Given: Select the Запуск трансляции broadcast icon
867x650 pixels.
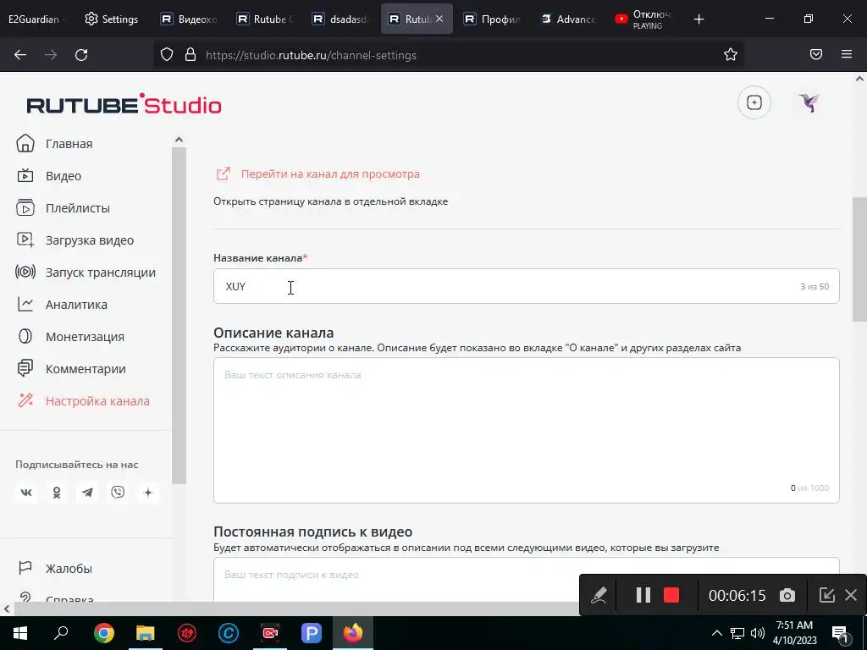Looking at the screenshot, I should (x=25, y=272).
